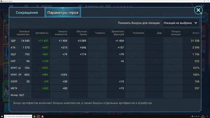Screen dimensions: 210x118
Task: Click the arena bonus +346
Action: pyautogui.click(x=83, y=48)
